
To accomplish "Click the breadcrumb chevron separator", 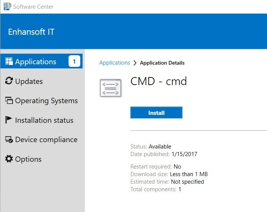I will 135,63.
